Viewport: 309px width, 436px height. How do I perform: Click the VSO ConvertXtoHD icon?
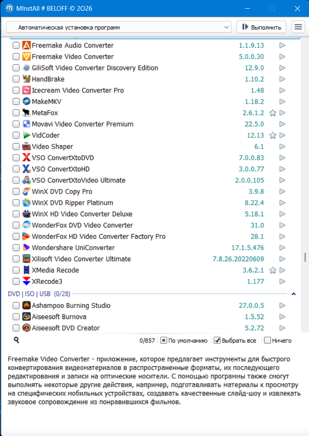point(27,169)
